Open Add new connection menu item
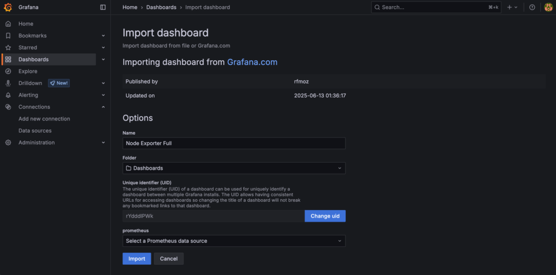The width and height of the screenshot is (556, 275). [45, 119]
